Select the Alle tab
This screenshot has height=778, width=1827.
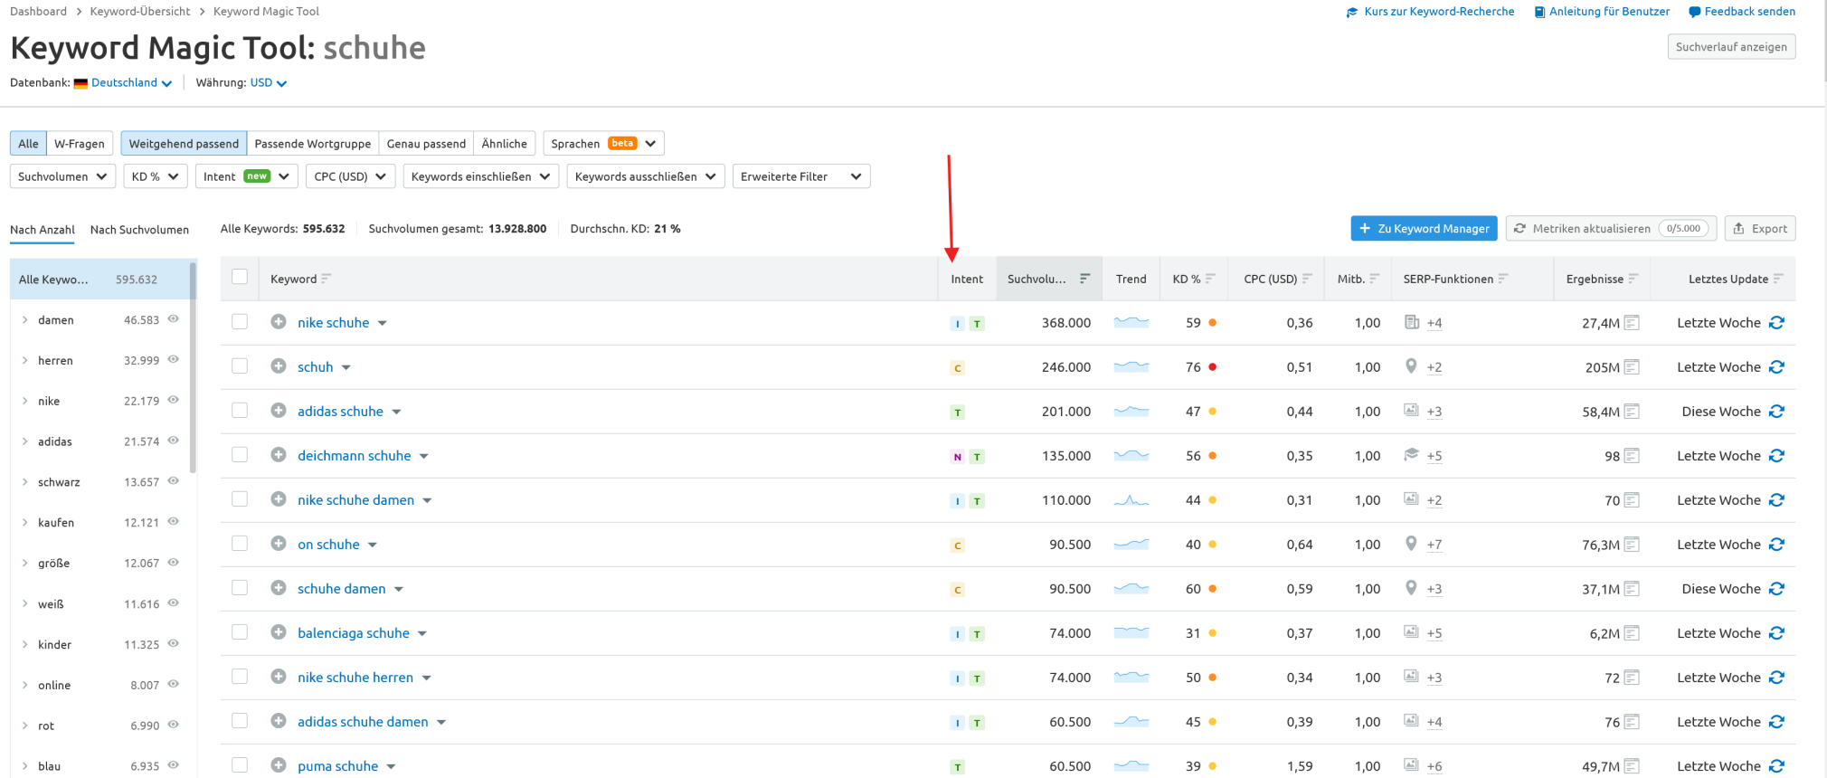pyautogui.click(x=28, y=143)
